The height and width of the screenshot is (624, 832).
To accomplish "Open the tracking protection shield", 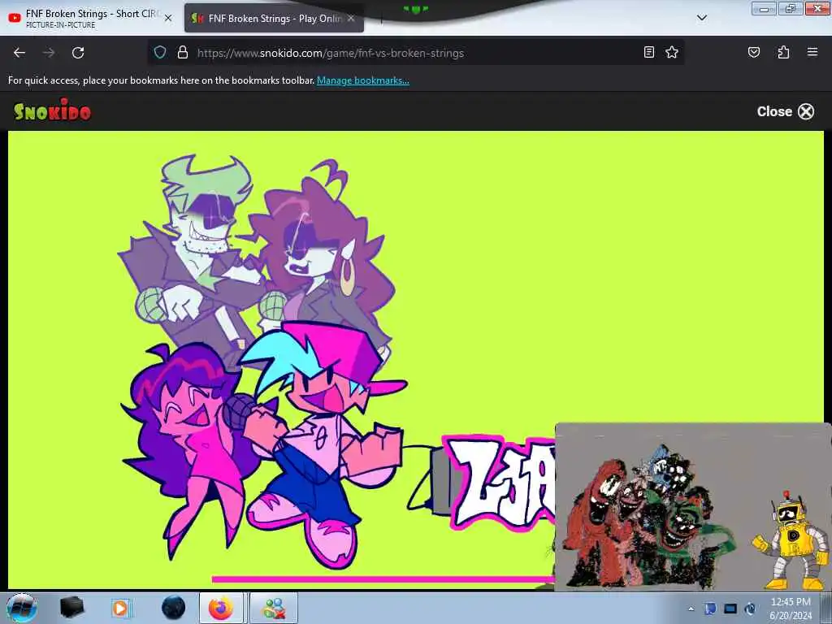I will pos(160,53).
